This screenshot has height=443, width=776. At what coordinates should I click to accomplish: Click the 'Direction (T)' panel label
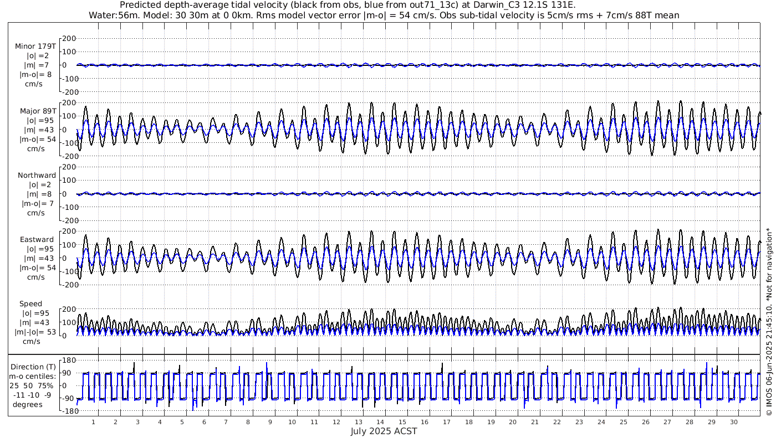[x=33, y=367]
